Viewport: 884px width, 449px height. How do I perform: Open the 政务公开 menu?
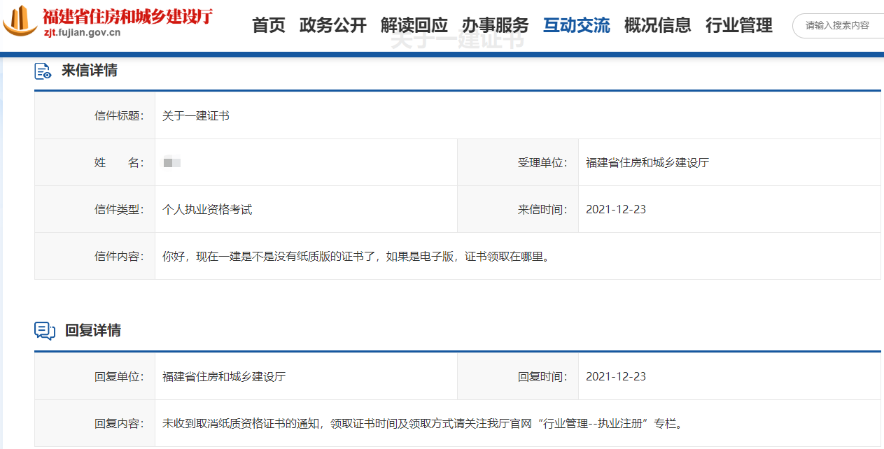click(x=332, y=24)
